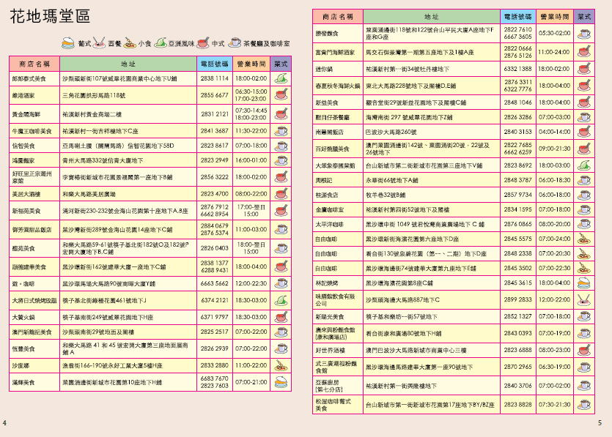The height and width of the screenshot is (437, 612).
Task: Click the bowl icon in the 2831 2121 row
Action: [x=281, y=114]
